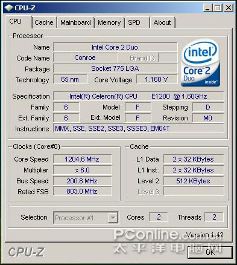Close the CPU-Z window
The image size is (237, 265).
(229, 8)
